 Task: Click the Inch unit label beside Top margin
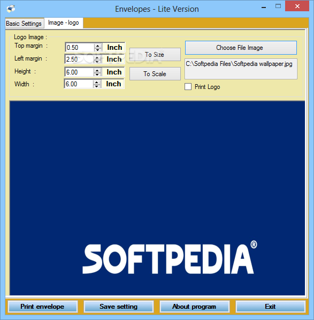click(x=114, y=47)
